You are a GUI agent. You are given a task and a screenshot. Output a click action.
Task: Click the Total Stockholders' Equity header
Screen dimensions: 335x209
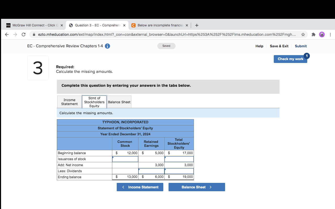point(179,144)
